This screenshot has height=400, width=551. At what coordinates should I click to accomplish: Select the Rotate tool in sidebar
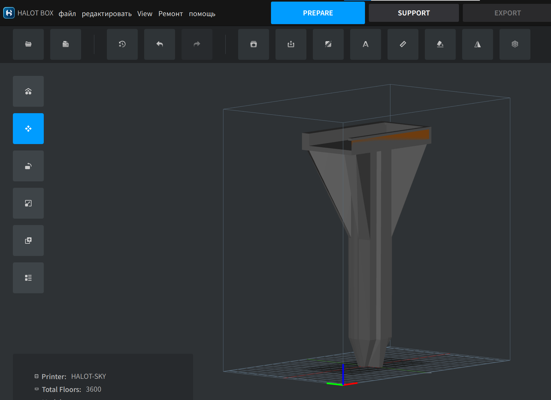pos(28,166)
